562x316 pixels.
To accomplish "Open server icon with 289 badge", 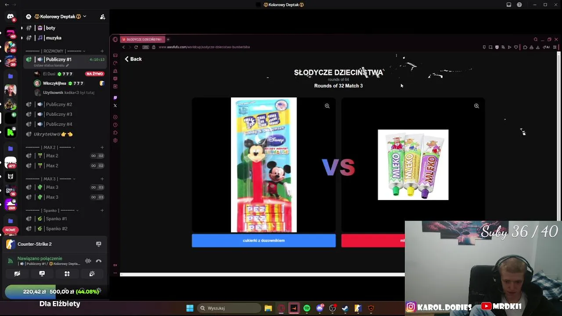I will (x=11, y=205).
